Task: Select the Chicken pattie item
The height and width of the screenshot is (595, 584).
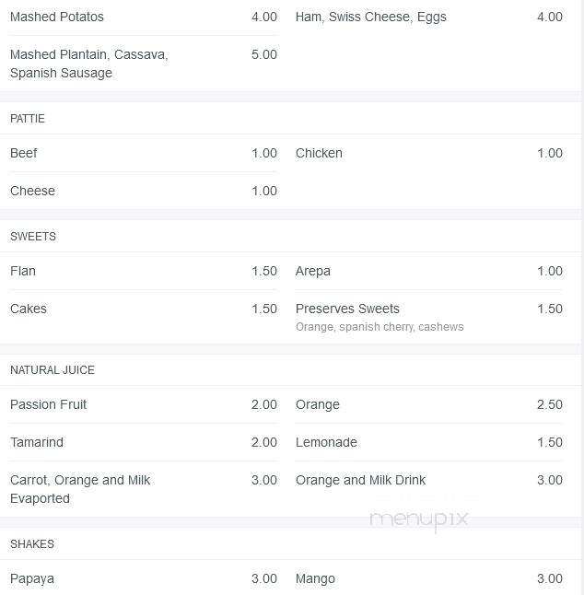Action: [x=319, y=153]
